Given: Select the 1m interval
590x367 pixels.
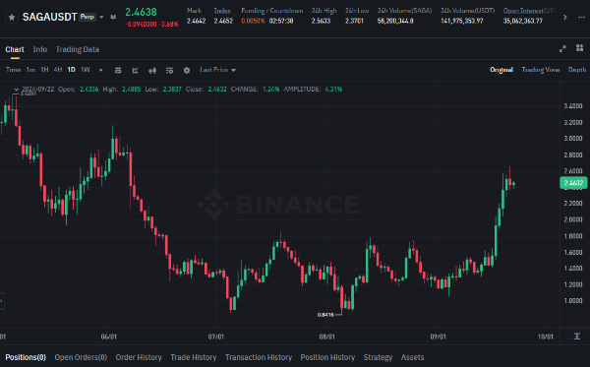Looking at the screenshot, I should pos(30,70).
